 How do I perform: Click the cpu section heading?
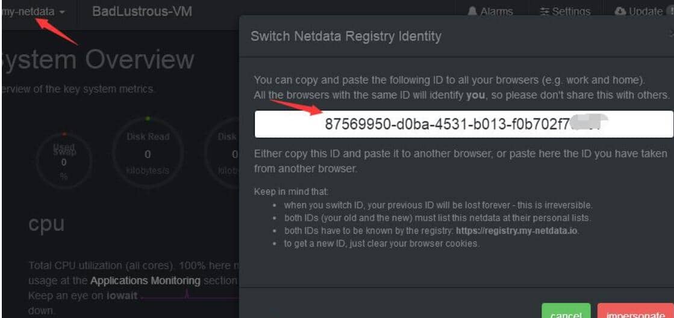click(x=46, y=224)
